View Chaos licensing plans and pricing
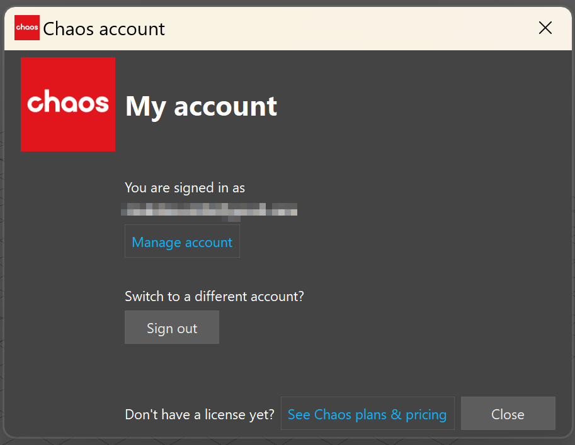Viewport: 575px width, 445px height. 367,414
